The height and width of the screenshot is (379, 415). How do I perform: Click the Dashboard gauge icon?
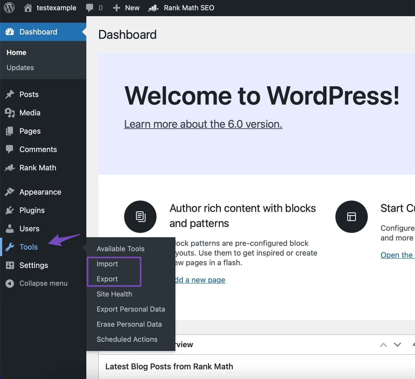pos(10,32)
